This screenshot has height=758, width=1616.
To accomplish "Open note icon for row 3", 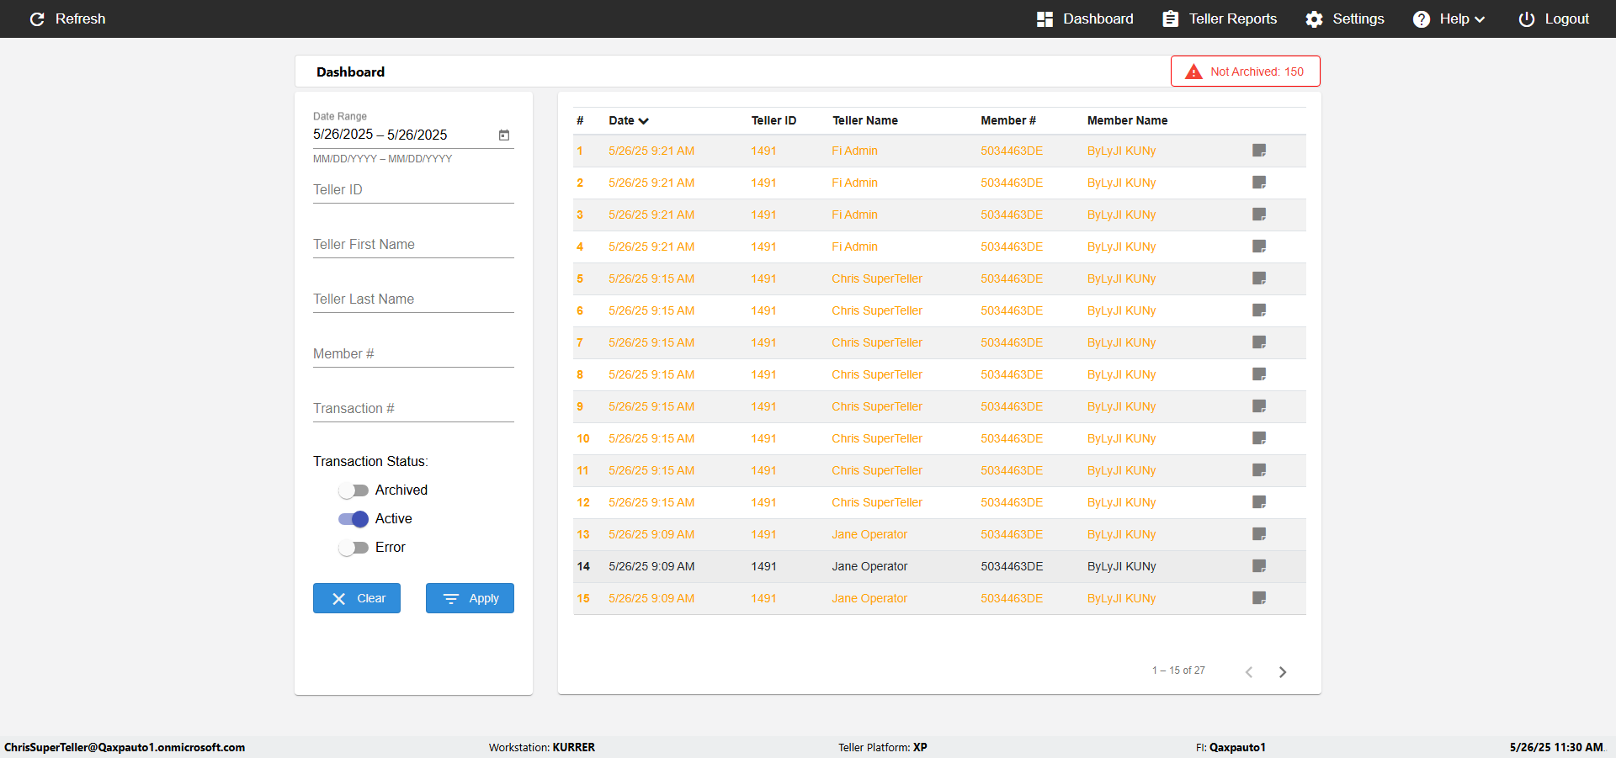I will (x=1259, y=215).
